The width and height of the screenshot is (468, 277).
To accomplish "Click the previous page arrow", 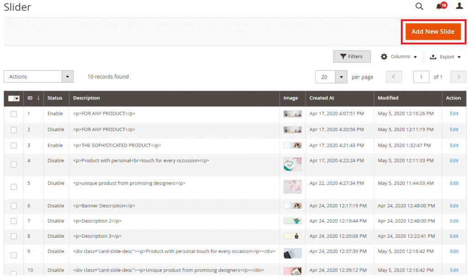I will 394,77.
